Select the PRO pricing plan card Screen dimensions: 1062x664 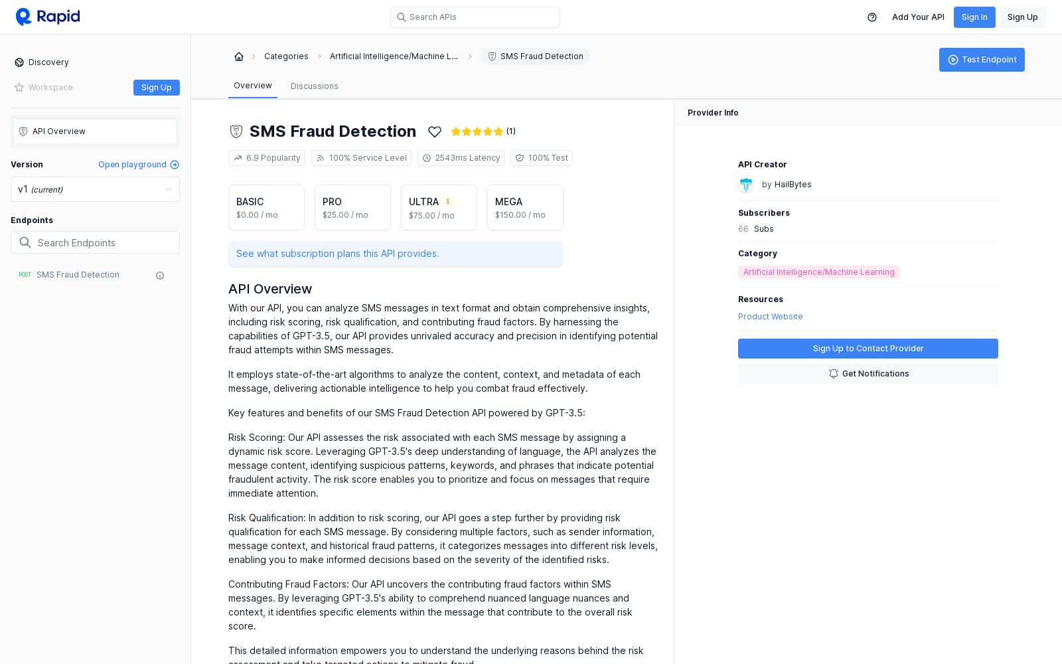tap(352, 208)
